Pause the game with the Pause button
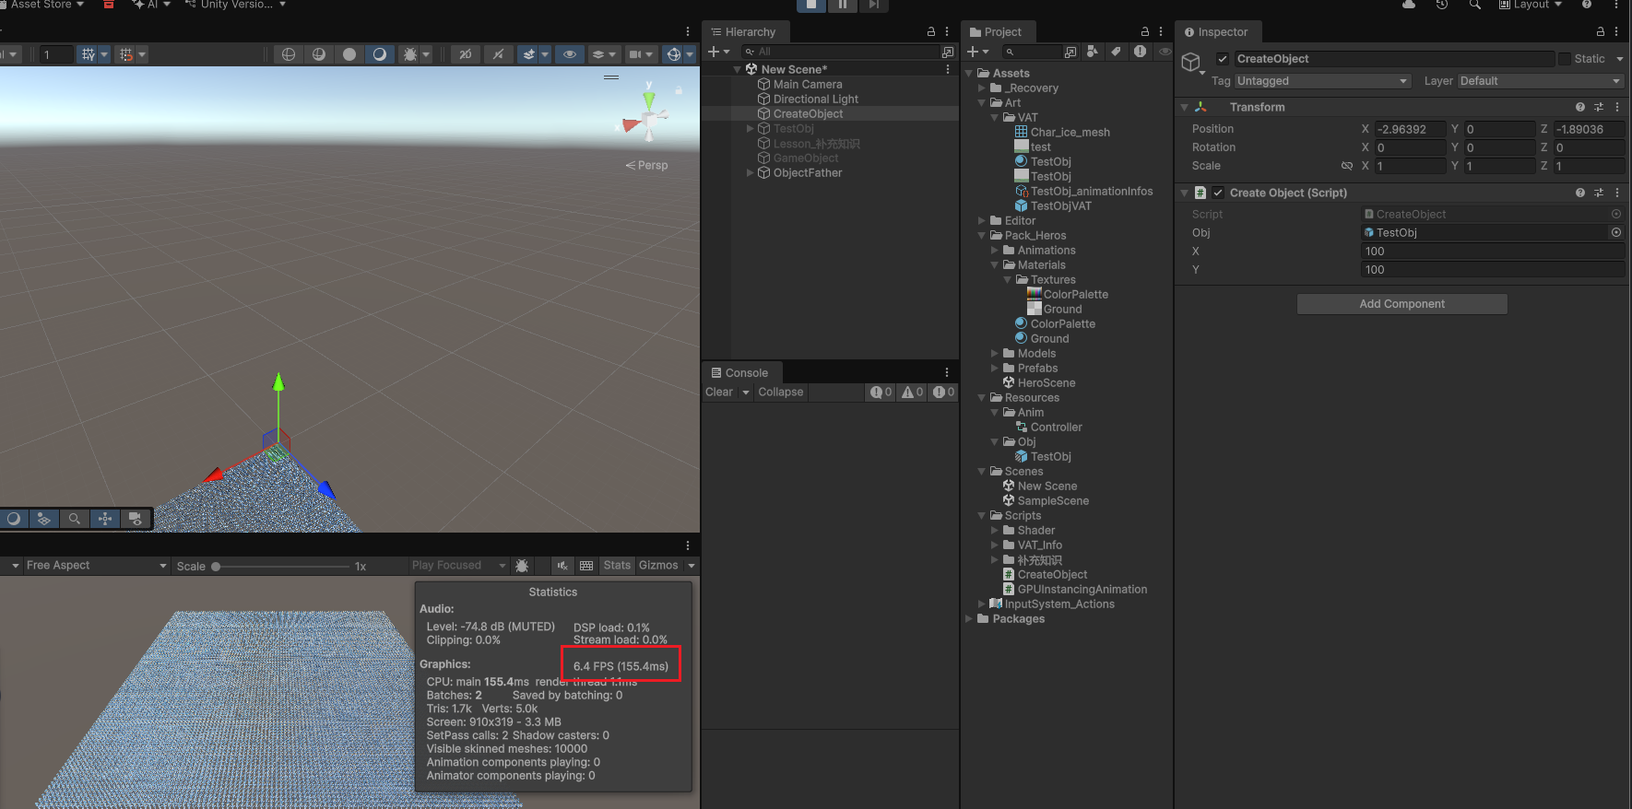 [842, 5]
